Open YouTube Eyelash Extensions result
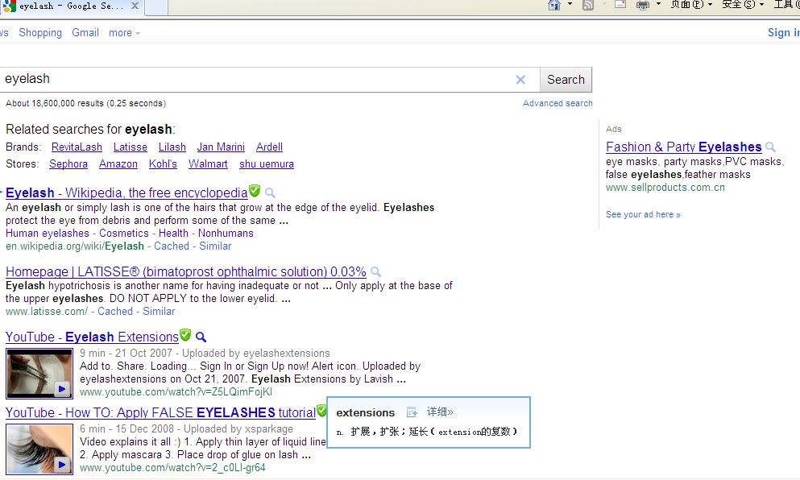 pyautogui.click(x=92, y=337)
